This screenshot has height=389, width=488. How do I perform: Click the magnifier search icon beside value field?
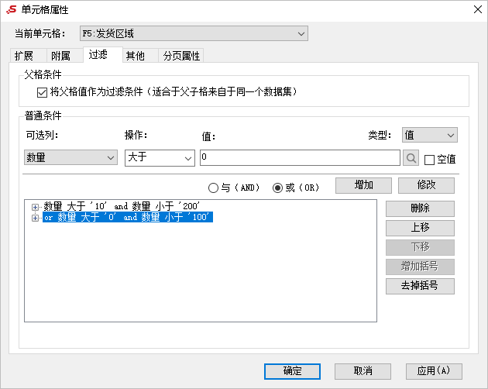coord(411,158)
